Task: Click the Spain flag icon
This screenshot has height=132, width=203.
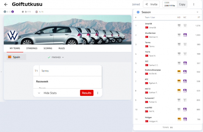Action: tap(10, 57)
